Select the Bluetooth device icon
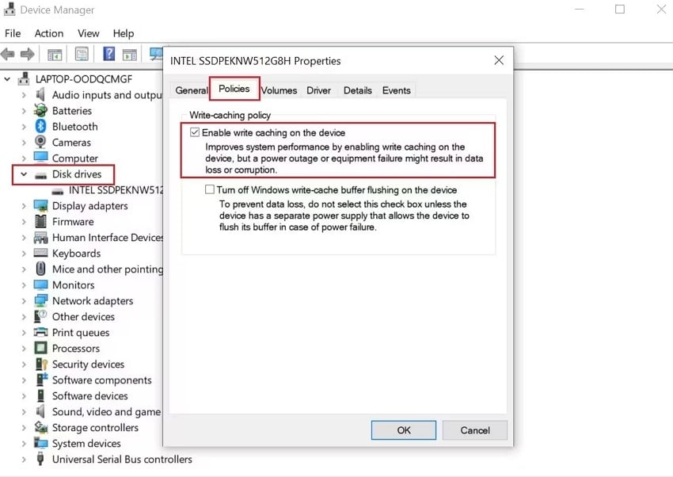The width and height of the screenshot is (673, 477). pos(41,126)
